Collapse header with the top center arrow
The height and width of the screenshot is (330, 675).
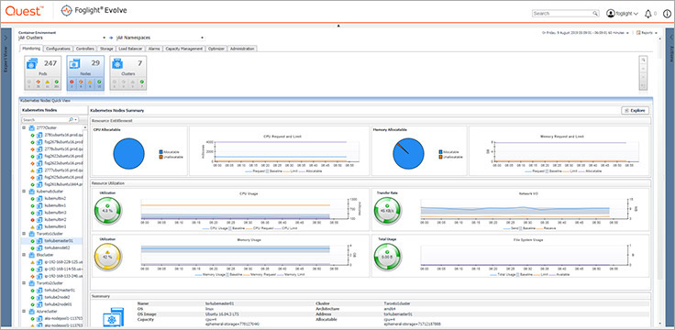click(338, 27)
